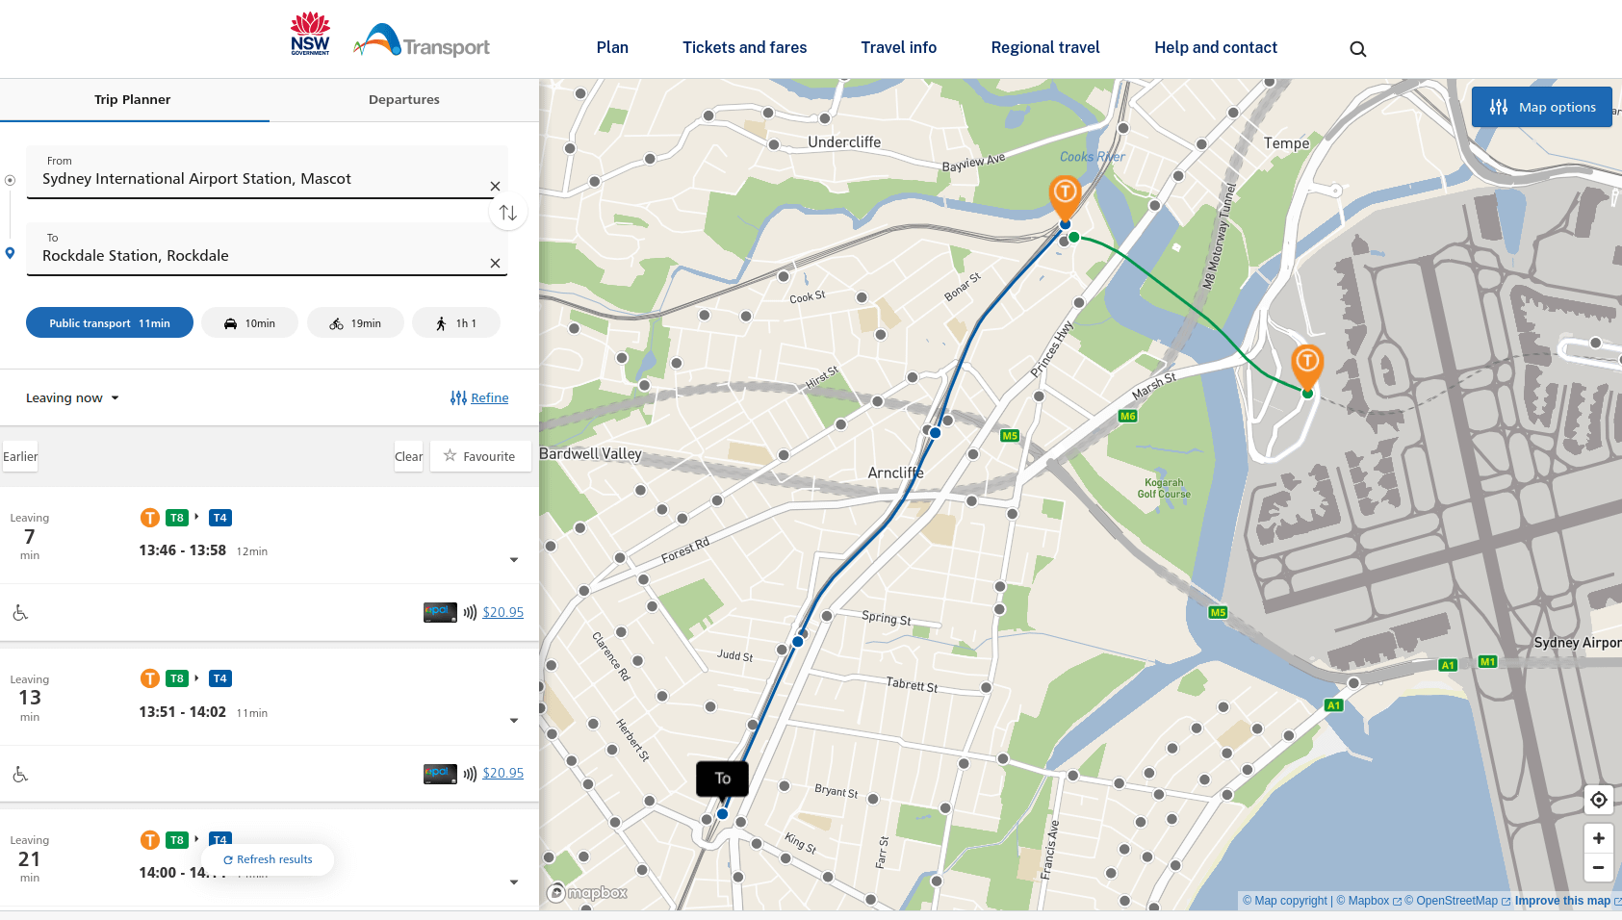
Task: Zoom in on the map
Action: click(x=1598, y=838)
